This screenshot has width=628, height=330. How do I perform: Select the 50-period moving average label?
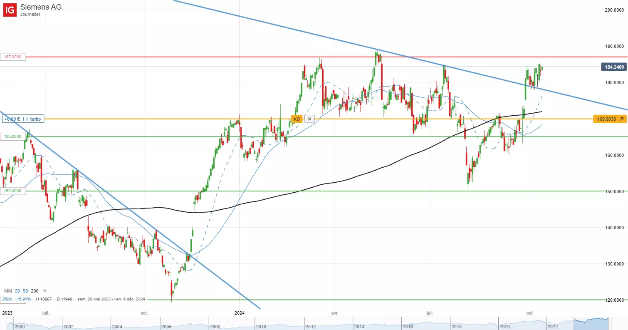25,290
